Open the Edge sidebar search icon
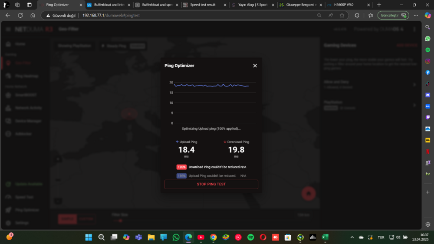This screenshot has height=244, width=434. point(427,27)
